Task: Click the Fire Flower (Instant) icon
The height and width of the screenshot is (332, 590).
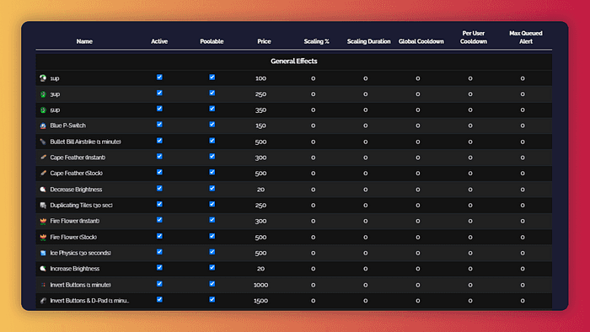Action: (43, 221)
